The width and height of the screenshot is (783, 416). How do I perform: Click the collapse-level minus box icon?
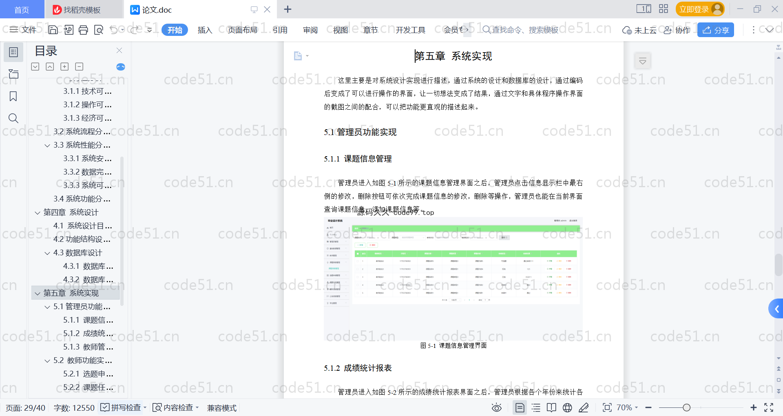coord(79,66)
